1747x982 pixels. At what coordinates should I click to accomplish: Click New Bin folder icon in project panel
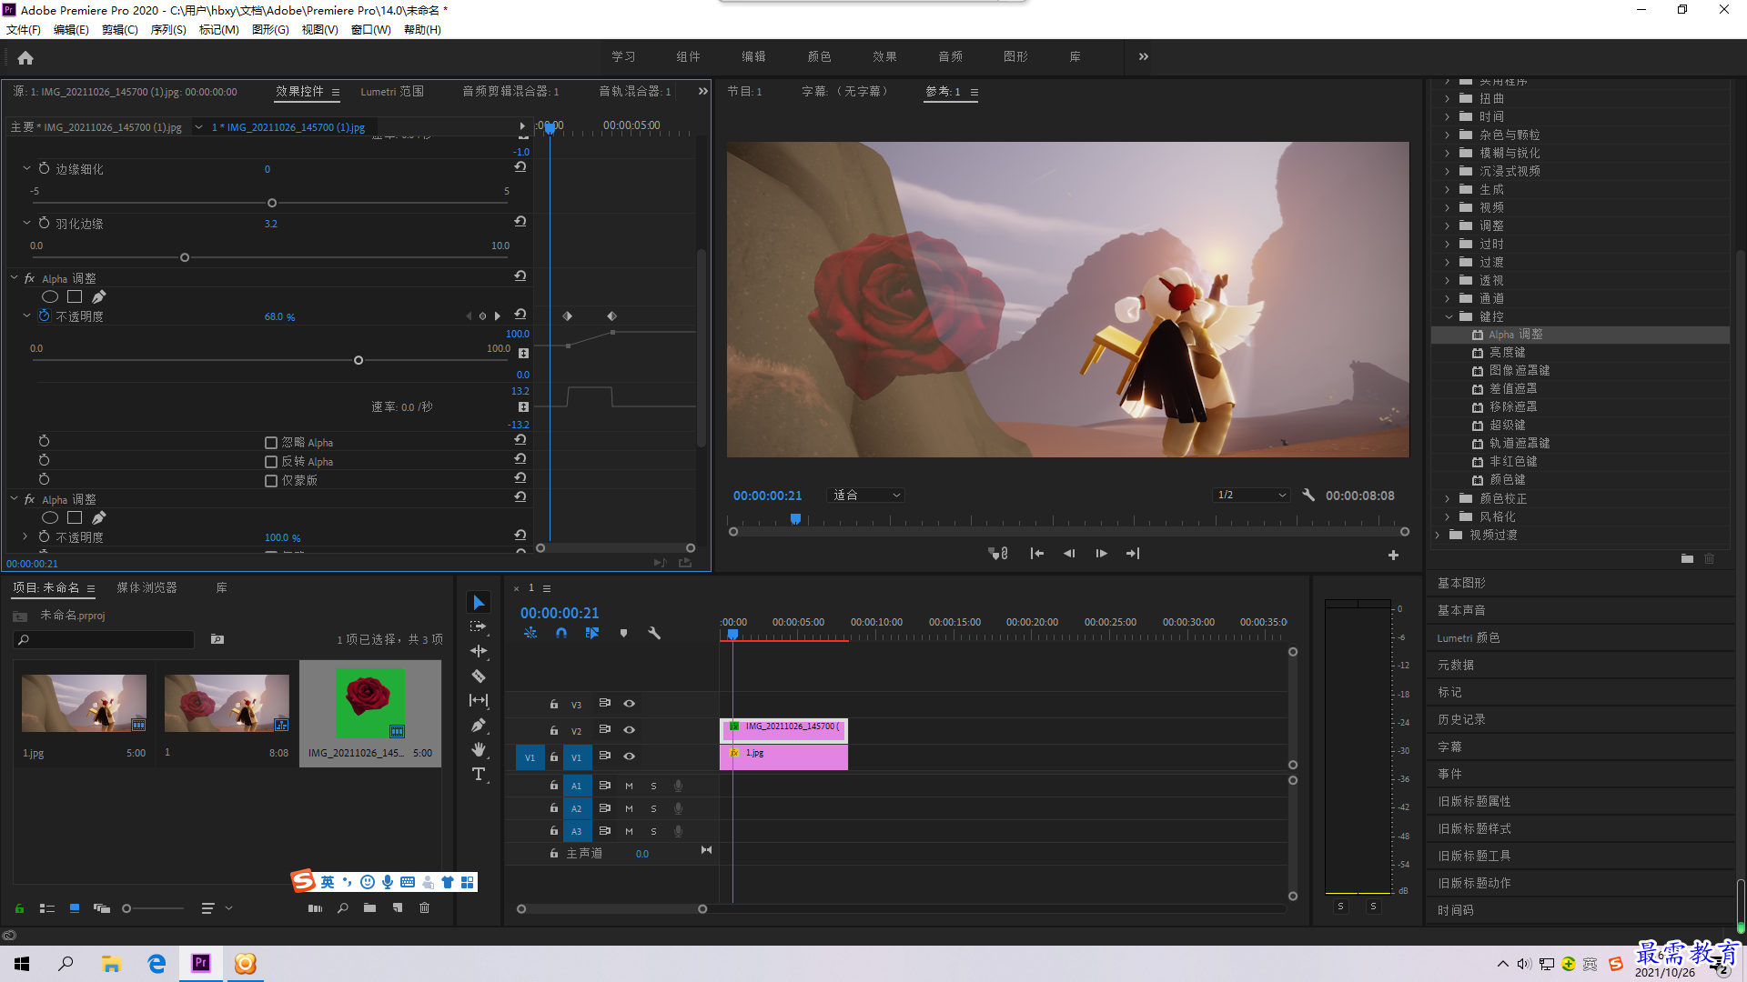(369, 907)
